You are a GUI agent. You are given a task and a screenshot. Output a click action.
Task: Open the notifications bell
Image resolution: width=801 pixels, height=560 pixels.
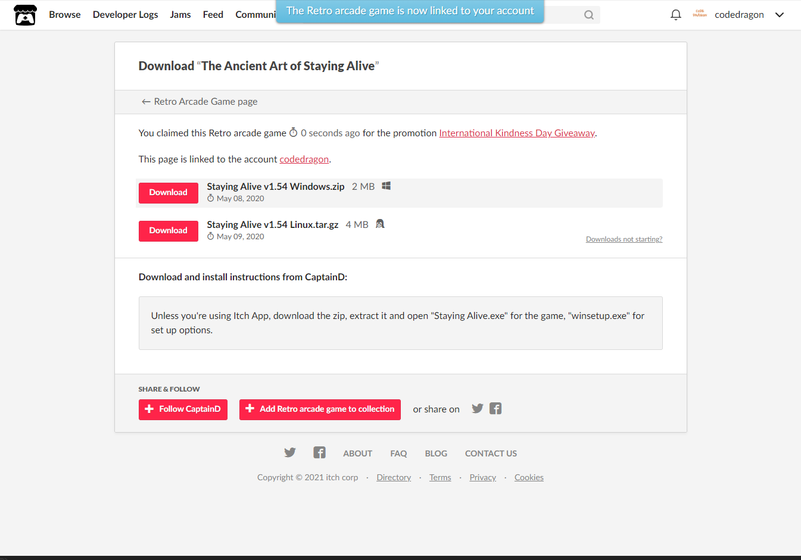tap(675, 15)
